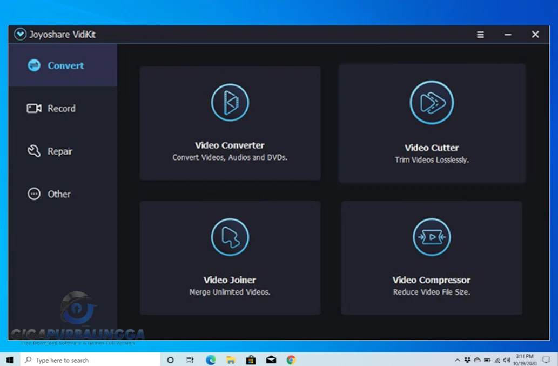Open the Windows Start menu
This screenshot has width=558, height=366.
10,360
